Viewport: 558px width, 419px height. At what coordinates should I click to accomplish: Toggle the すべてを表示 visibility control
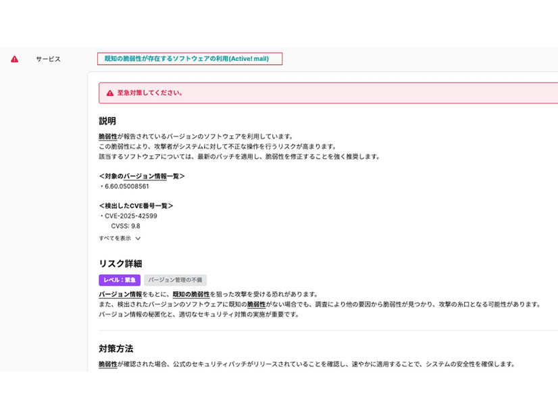[x=115, y=239]
